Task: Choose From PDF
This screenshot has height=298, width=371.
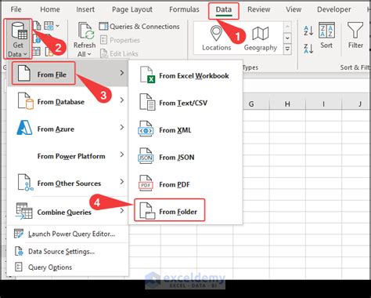Action: [x=185, y=184]
